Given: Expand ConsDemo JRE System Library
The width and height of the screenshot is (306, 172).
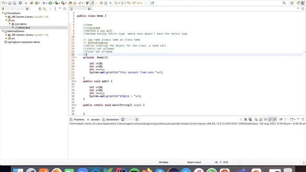Looking at the screenshot, I should point(6,17).
